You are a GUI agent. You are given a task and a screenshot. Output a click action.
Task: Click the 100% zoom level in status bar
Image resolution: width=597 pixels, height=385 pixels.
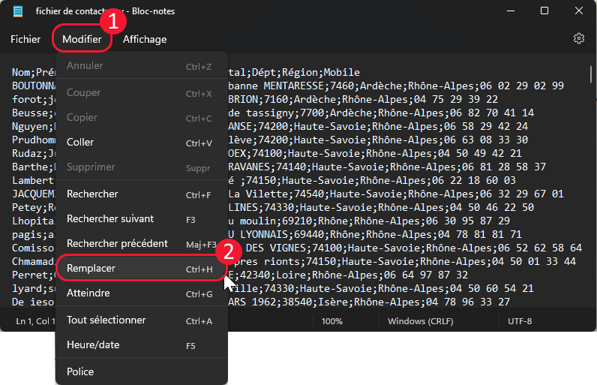tap(332, 321)
